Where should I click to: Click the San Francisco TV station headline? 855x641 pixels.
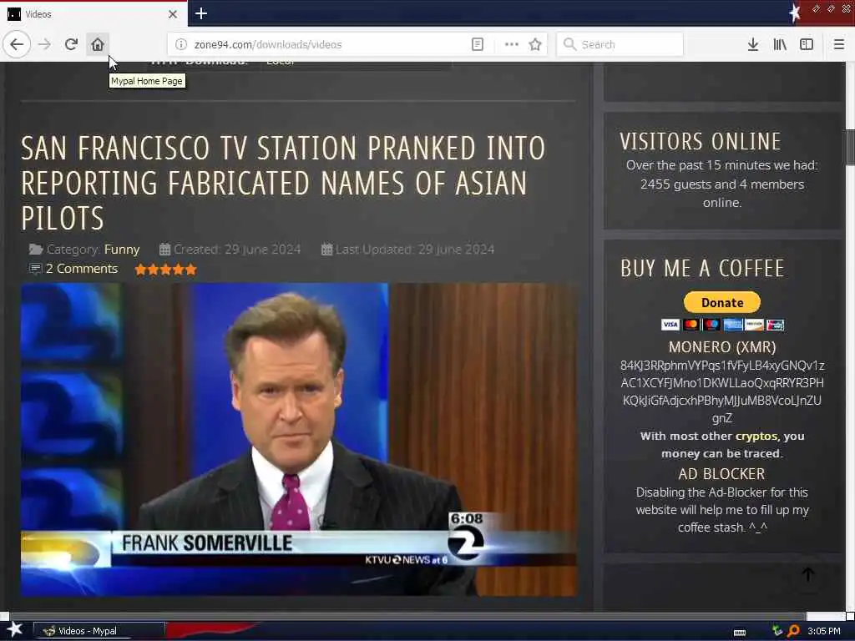tap(283, 183)
